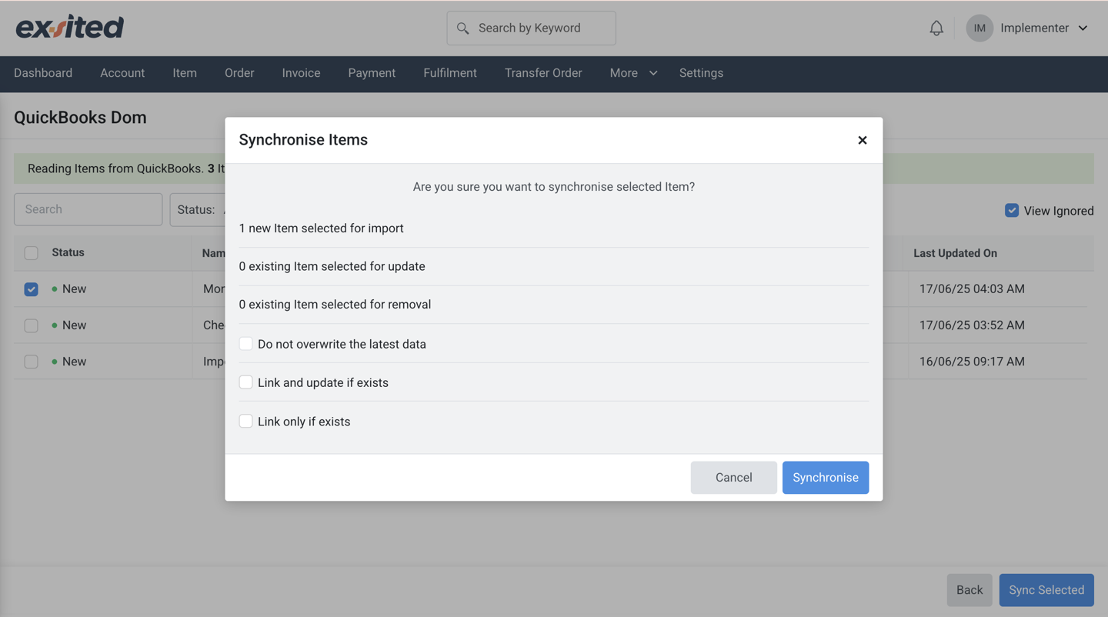Click the 0 existing Item selected for update text

coord(332,266)
